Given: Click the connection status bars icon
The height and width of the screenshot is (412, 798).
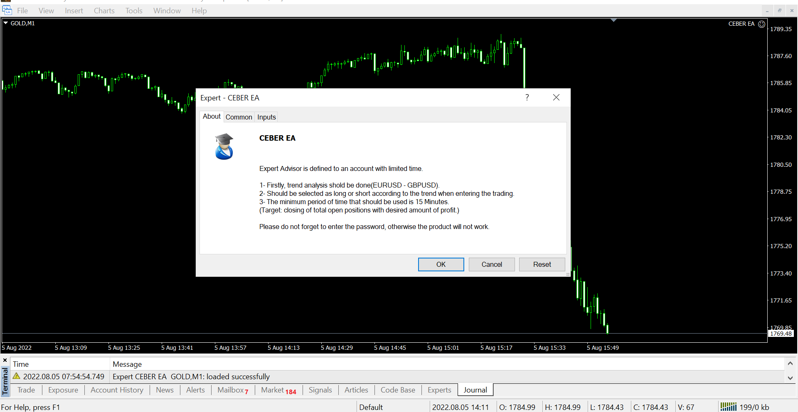Looking at the screenshot, I should (x=728, y=407).
